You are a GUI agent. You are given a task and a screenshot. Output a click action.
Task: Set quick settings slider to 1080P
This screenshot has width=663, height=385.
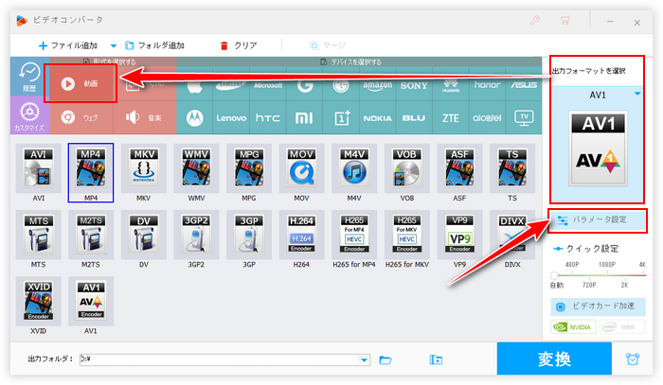[607, 265]
